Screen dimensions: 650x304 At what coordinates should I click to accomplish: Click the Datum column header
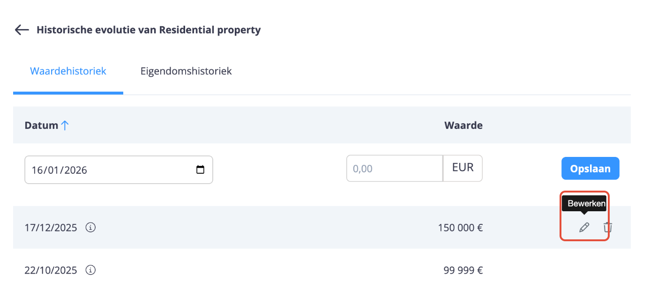pyautogui.click(x=41, y=126)
